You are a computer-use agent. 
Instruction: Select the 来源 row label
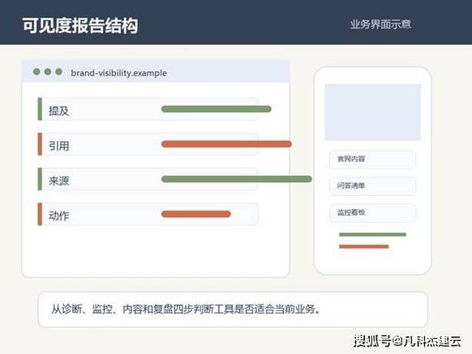click(x=59, y=181)
